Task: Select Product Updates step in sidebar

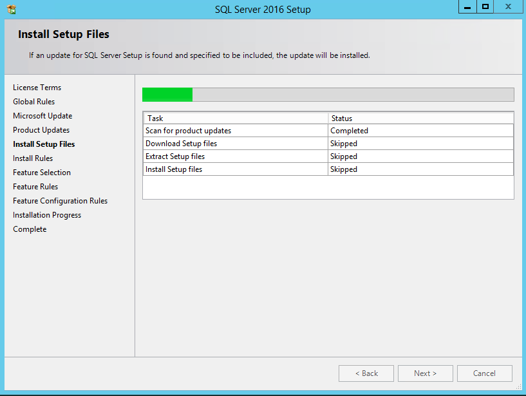Action: click(41, 130)
